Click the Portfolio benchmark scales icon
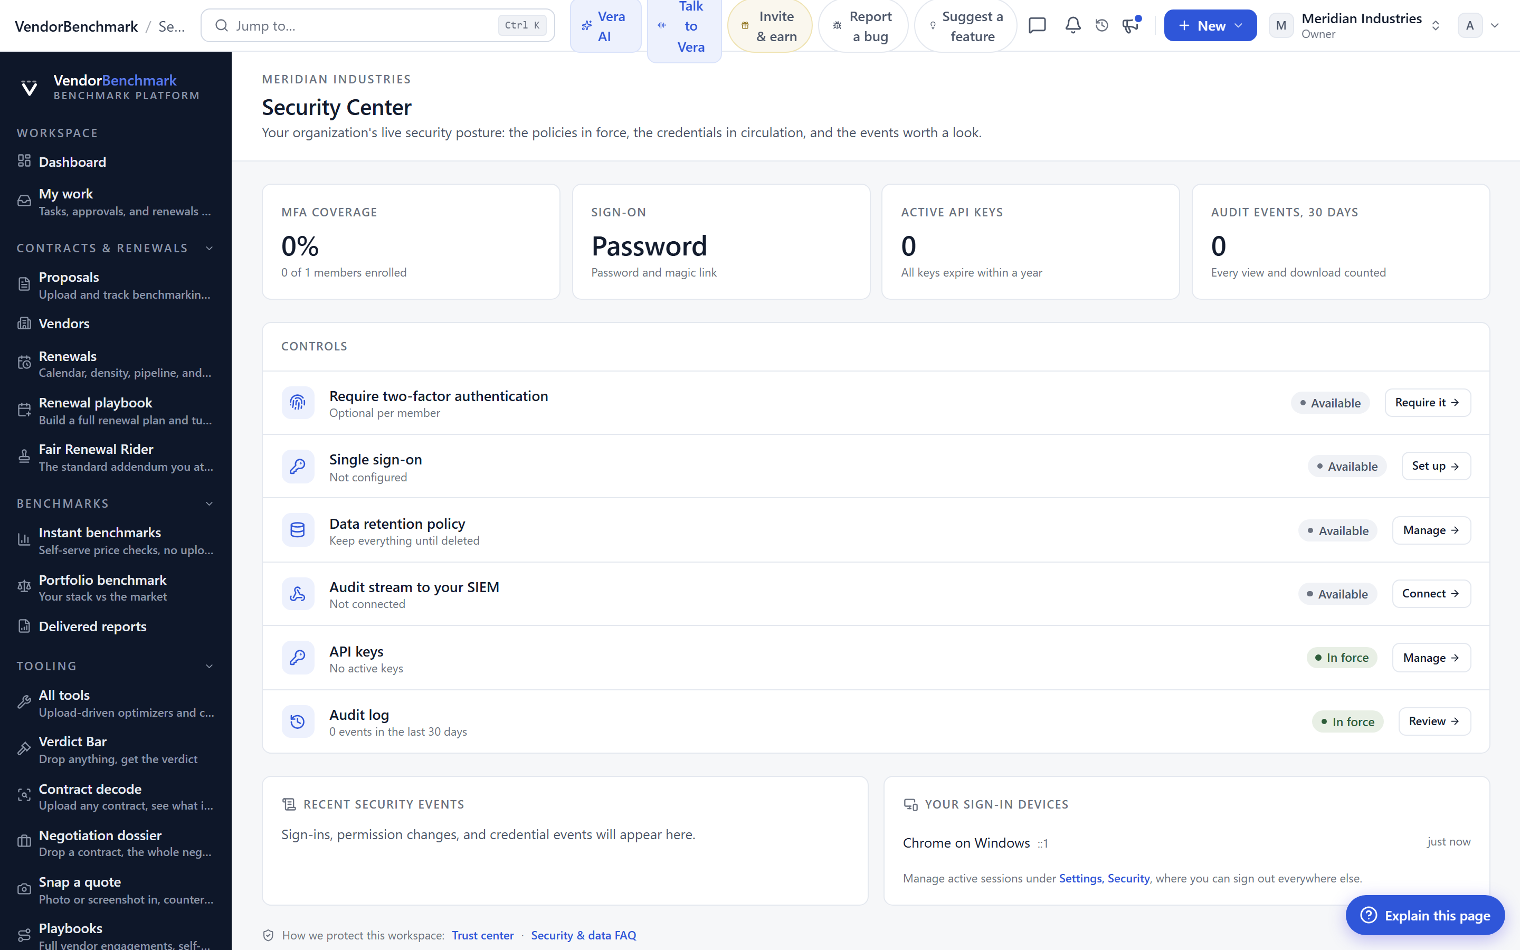The image size is (1520, 950). coord(24,587)
